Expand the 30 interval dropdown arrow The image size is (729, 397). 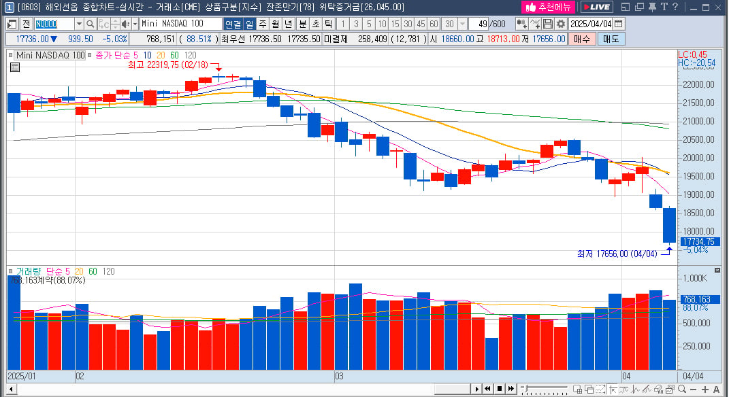point(463,24)
